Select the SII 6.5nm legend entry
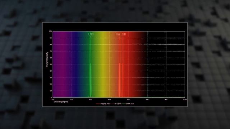The width and height of the screenshot is (230, 129). (116, 104)
